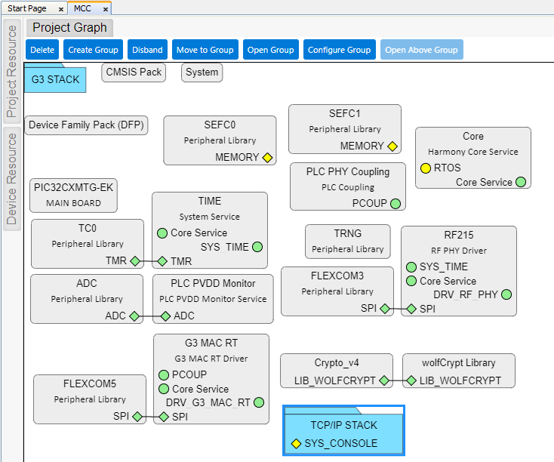Viewport: 554px width, 462px height.
Task: Click the TMR diamond connector on TC0
Action: (135, 261)
